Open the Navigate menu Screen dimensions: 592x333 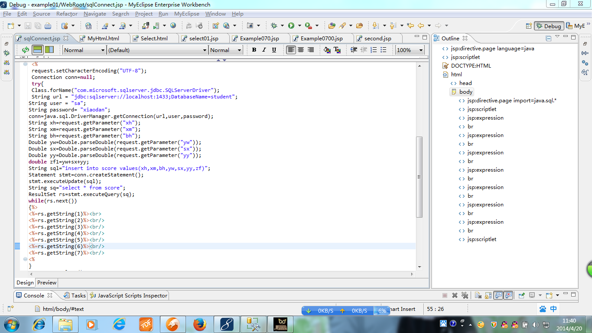point(94,14)
